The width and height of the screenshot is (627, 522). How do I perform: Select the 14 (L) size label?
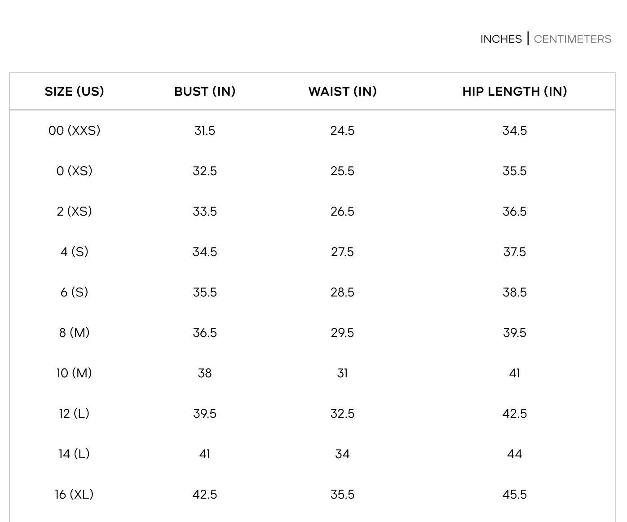click(74, 454)
